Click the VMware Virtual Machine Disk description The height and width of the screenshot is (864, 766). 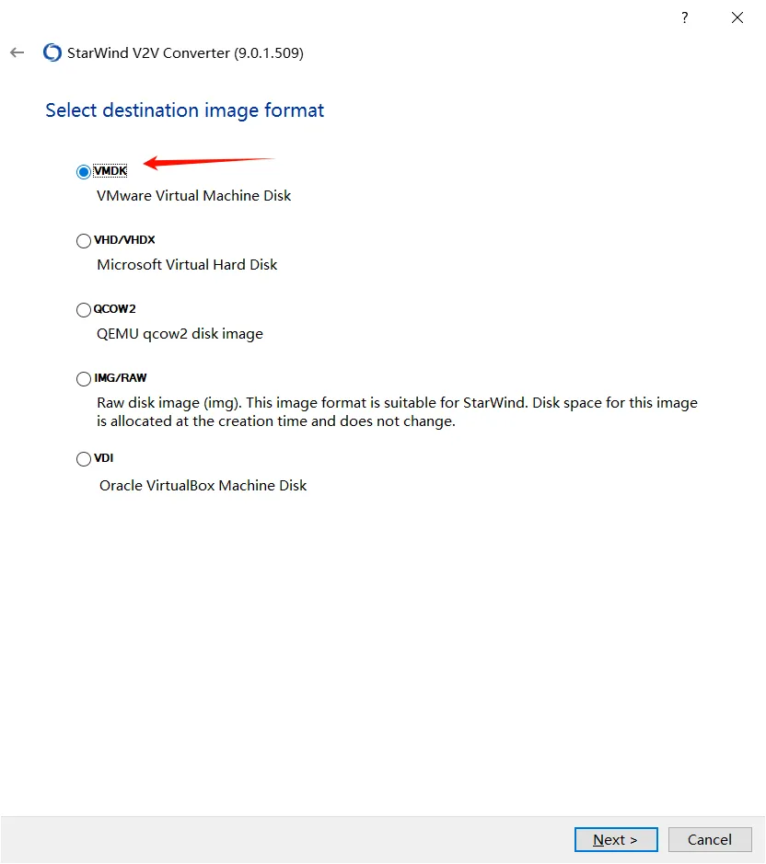coord(193,196)
